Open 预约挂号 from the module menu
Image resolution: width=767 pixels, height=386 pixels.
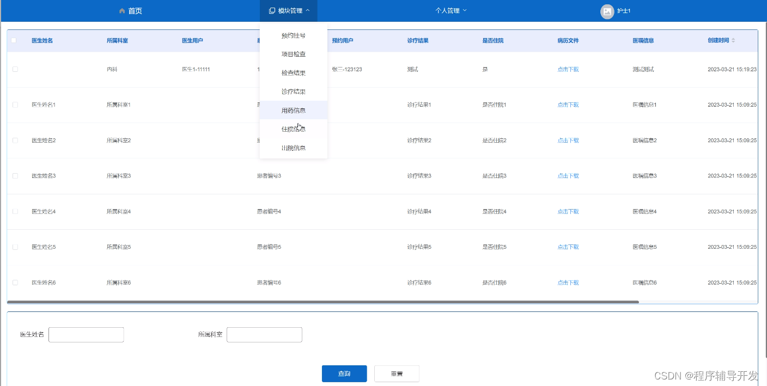tap(294, 35)
